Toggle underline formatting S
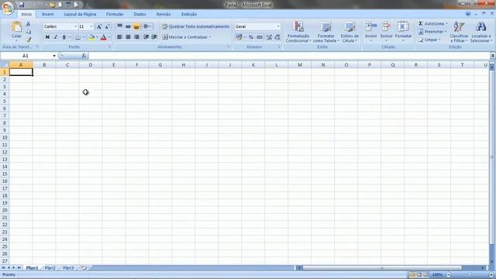Screen dimensions: 496x279 coord(64,37)
